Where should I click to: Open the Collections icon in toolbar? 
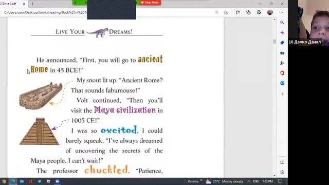point(248,12)
